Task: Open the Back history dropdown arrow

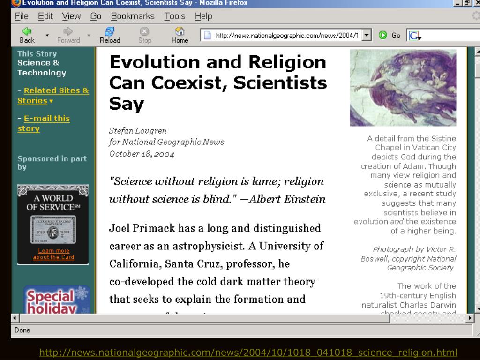Action: 47,35
